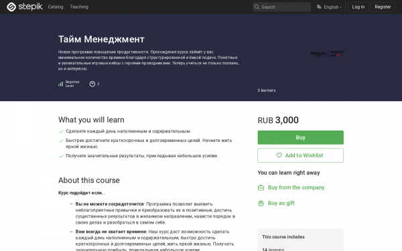Click the clock duration icon
The height and width of the screenshot is (251, 402).
click(92, 84)
